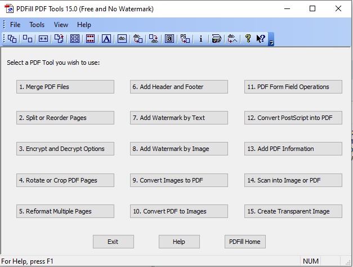Click 2. Split or Reorder Pages button
The height and width of the screenshot is (267, 353).
point(65,118)
